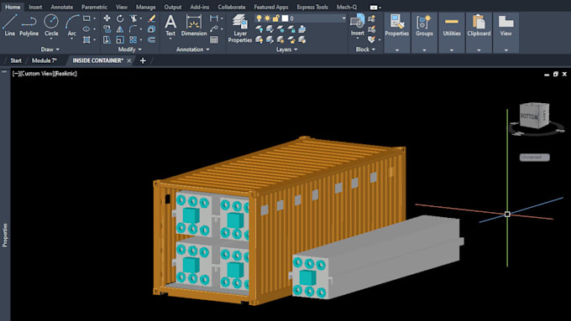Activate the Circle tool

[51, 25]
